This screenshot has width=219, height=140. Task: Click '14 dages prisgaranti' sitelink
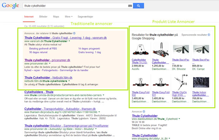89,49
